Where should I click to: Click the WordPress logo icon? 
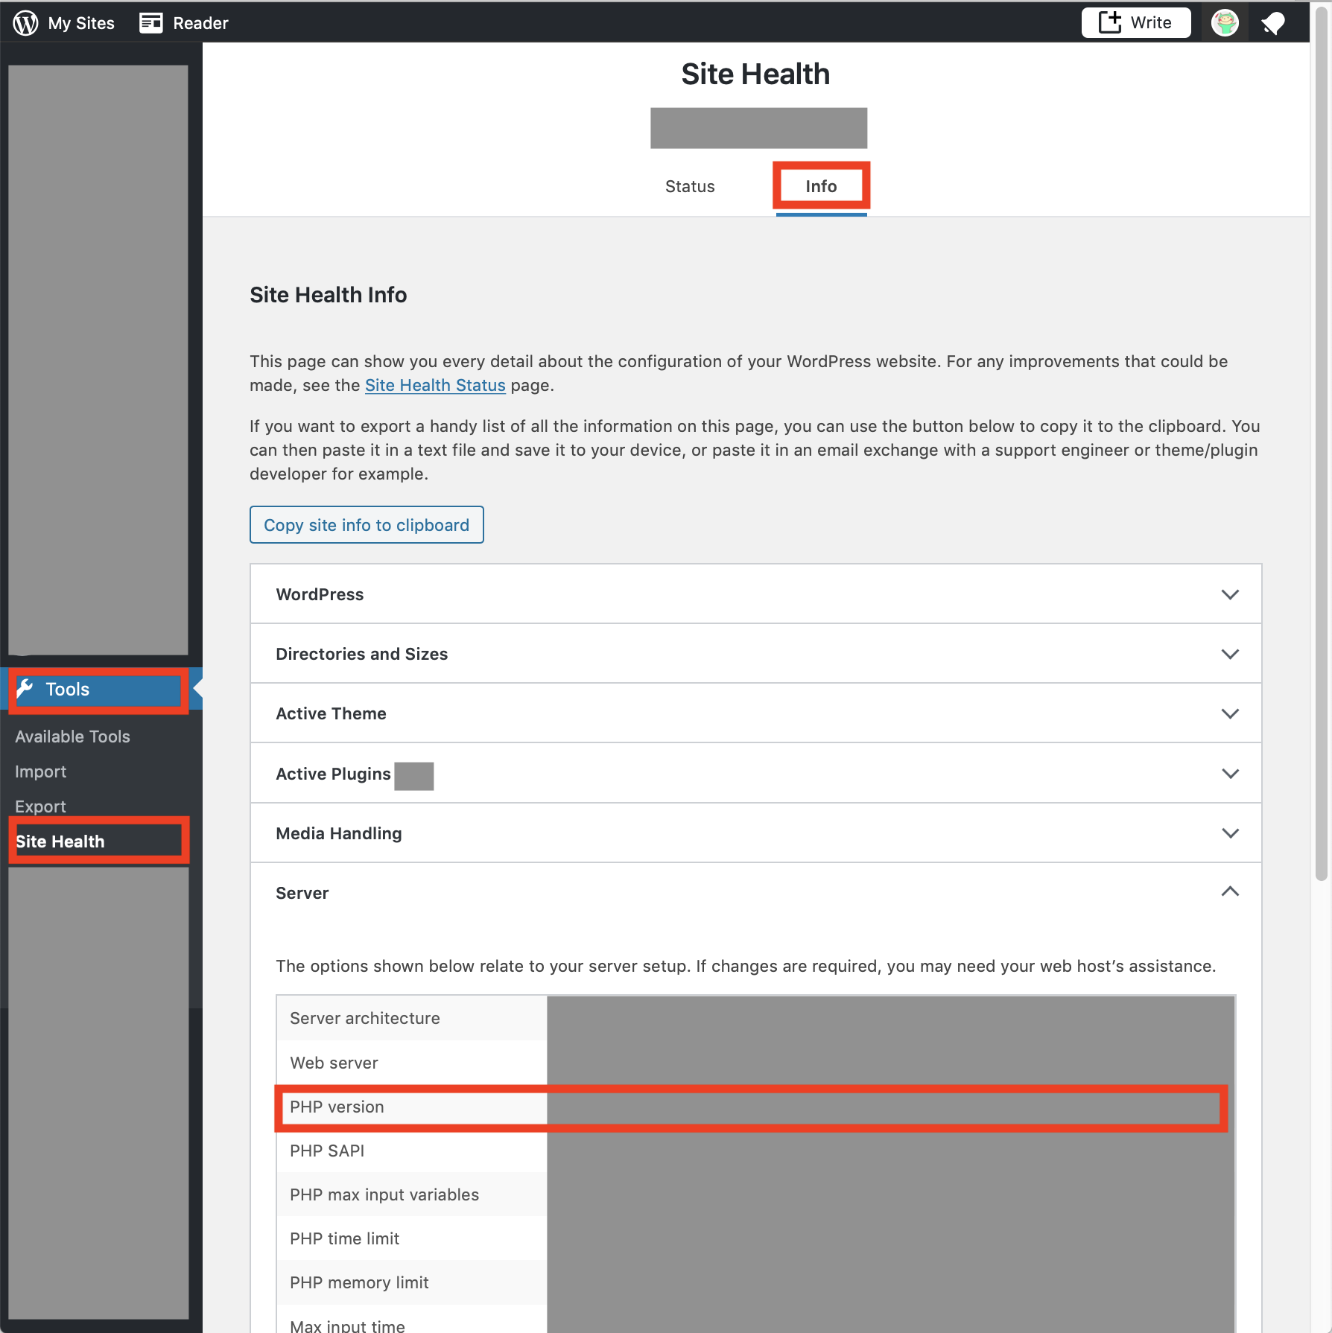(25, 22)
